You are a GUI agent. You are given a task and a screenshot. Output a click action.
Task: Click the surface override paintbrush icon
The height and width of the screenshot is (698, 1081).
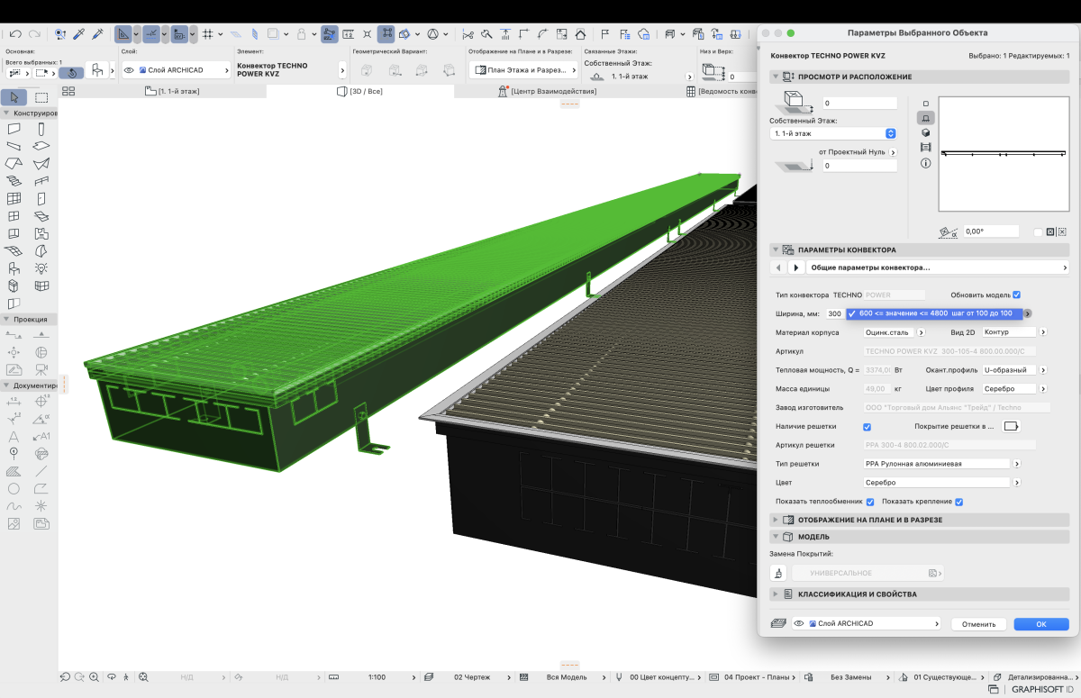click(x=778, y=573)
